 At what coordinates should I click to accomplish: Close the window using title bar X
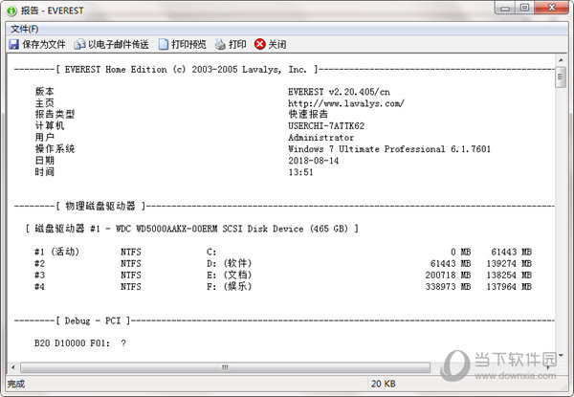coord(551,8)
